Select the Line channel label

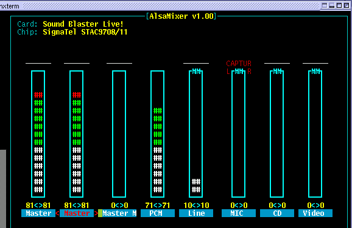(x=196, y=213)
